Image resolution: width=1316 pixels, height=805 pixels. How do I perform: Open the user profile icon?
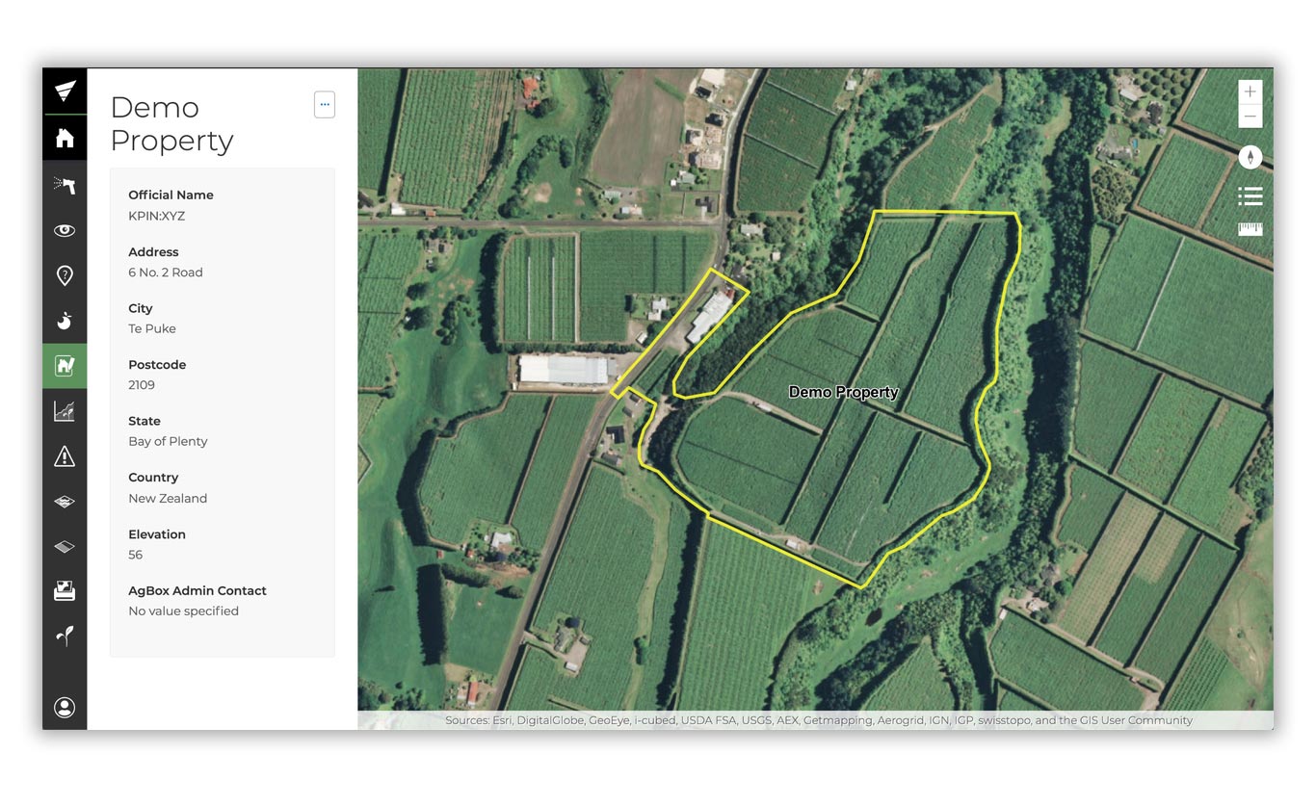(x=65, y=708)
